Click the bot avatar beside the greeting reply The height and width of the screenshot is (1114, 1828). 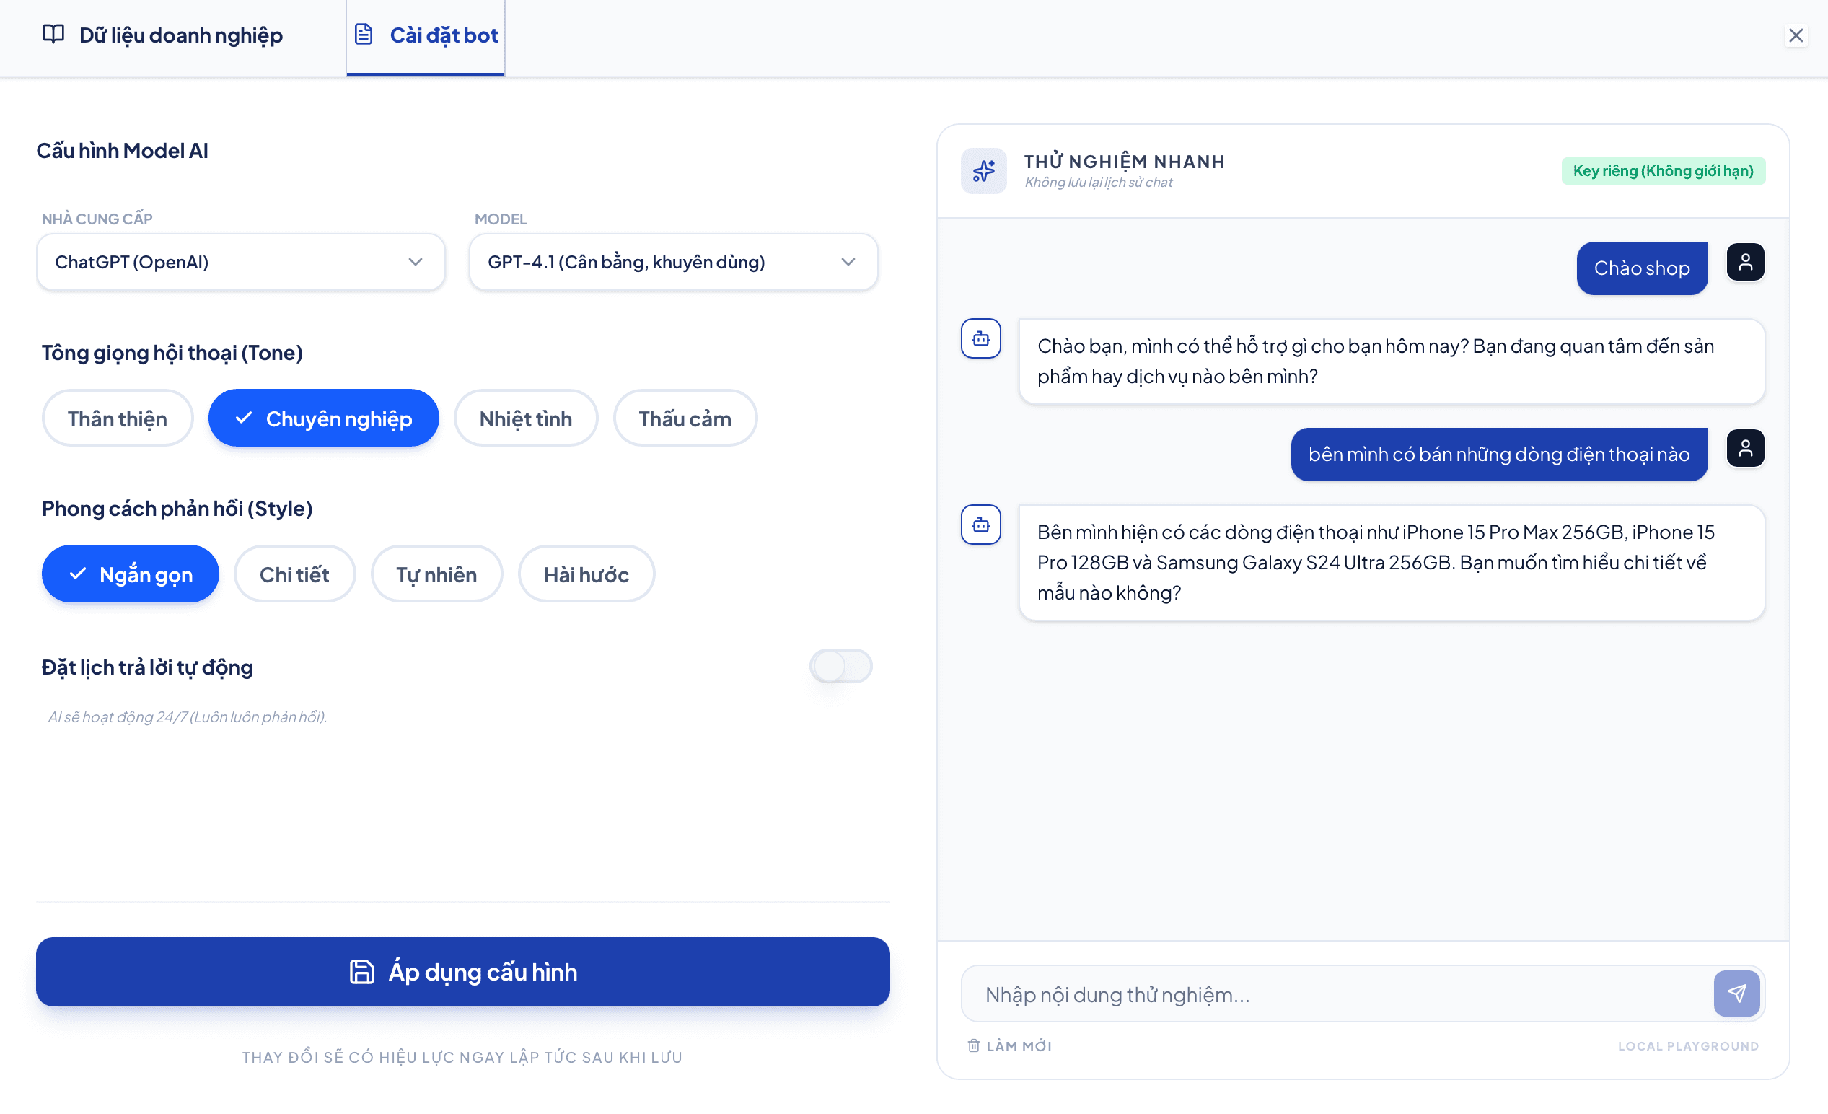tap(981, 338)
